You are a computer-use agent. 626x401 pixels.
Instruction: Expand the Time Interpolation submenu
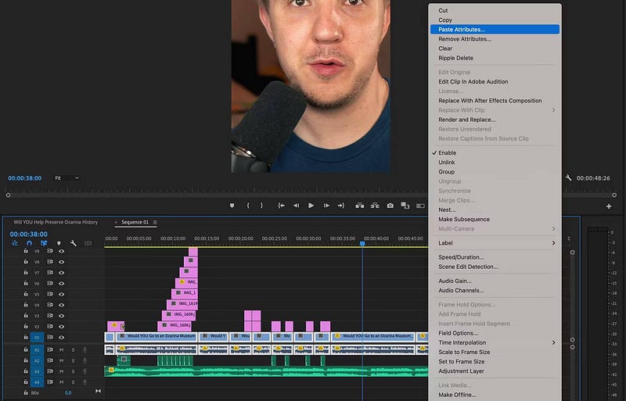pos(495,342)
